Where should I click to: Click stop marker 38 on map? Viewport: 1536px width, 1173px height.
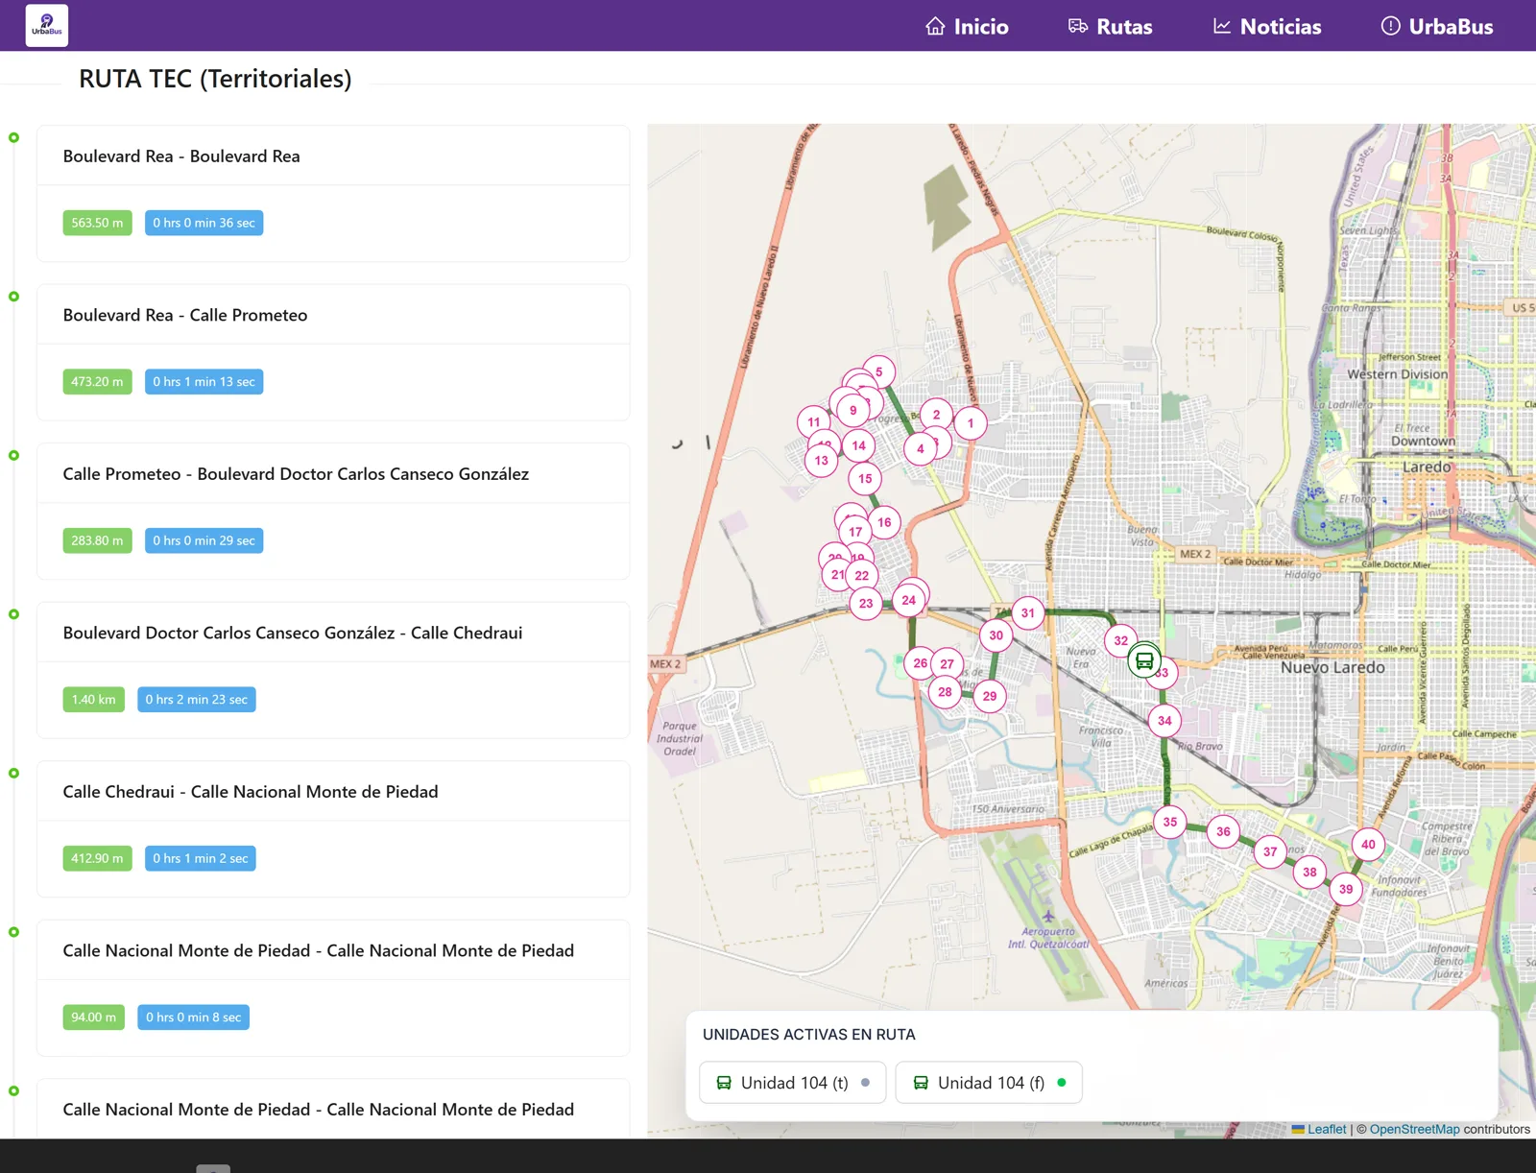coord(1309,873)
